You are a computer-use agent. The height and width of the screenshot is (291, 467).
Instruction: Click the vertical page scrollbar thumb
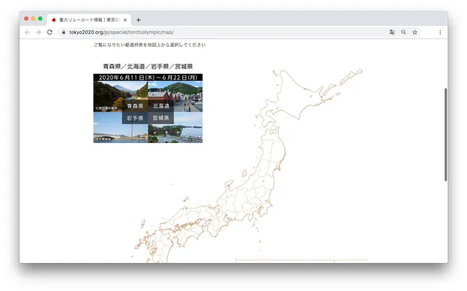pos(445,135)
